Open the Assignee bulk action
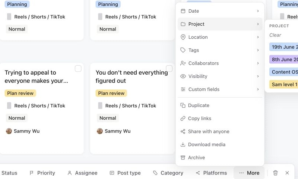Image resolution: width=298 pixels, height=179 pixels. pyautogui.click(x=82, y=173)
